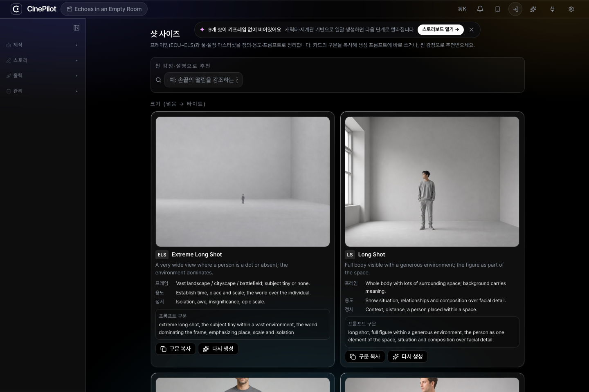Image resolution: width=589 pixels, height=392 pixels.
Task: Click the 크기 (넓음 → 타이트) section label
Action: point(178,104)
